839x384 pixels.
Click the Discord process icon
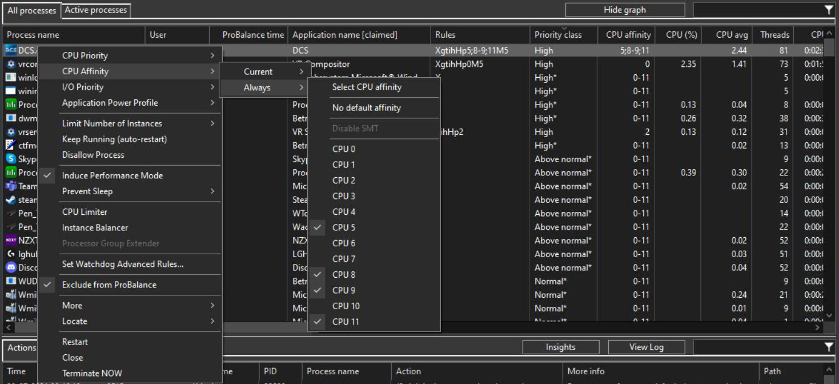pyautogui.click(x=10, y=267)
